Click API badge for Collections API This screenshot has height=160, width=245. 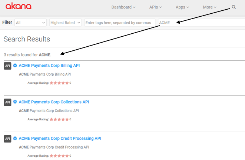[7, 102]
